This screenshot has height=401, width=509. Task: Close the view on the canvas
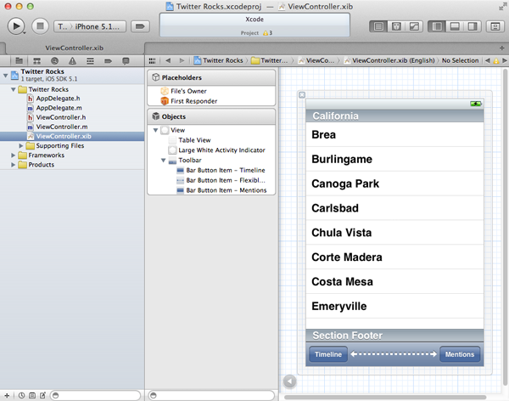point(302,95)
